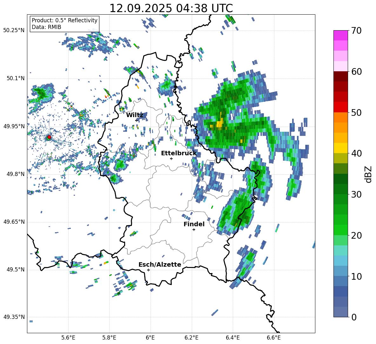
Task: Click the 0 colorbar tick label
Action: [x=354, y=317]
